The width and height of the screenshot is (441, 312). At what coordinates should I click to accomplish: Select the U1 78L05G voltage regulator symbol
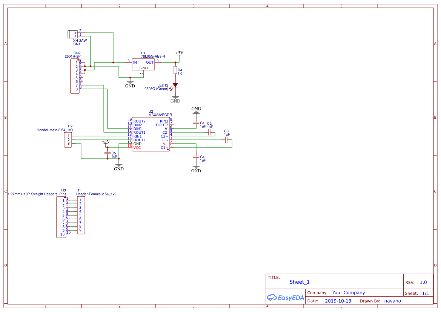[143, 64]
